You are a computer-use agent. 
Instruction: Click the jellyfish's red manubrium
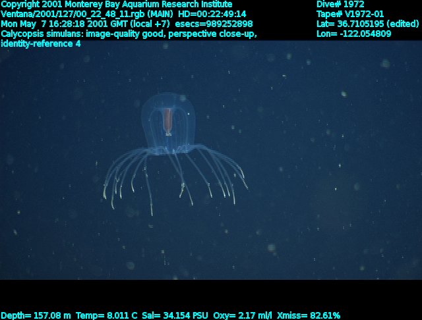click(x=167, y=120)
